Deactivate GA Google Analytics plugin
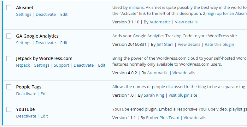The image size is (247, 127). 46,43
